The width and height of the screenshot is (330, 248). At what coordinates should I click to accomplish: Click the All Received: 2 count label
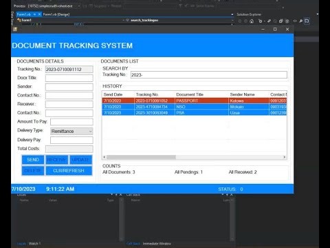coord(243,172)
